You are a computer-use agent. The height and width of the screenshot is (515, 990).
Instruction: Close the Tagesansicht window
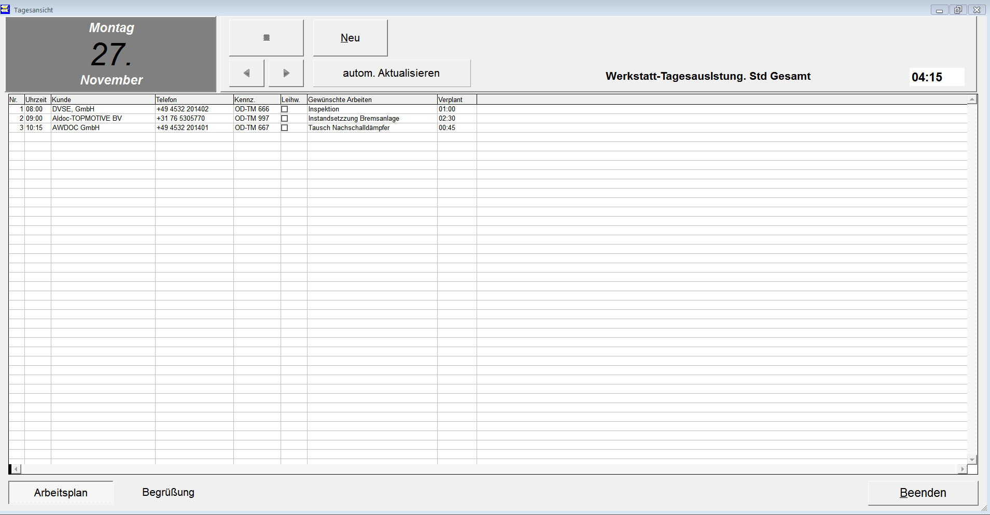point(977,10)
